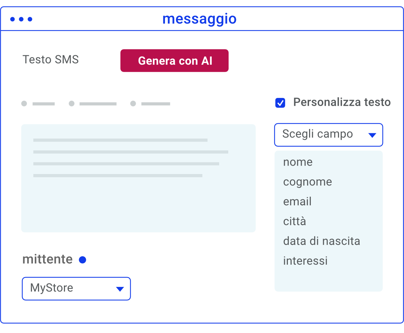The image size is (404, 333).
Task: Click the three dots window menu icon
Action: click(x=21, y=19)
